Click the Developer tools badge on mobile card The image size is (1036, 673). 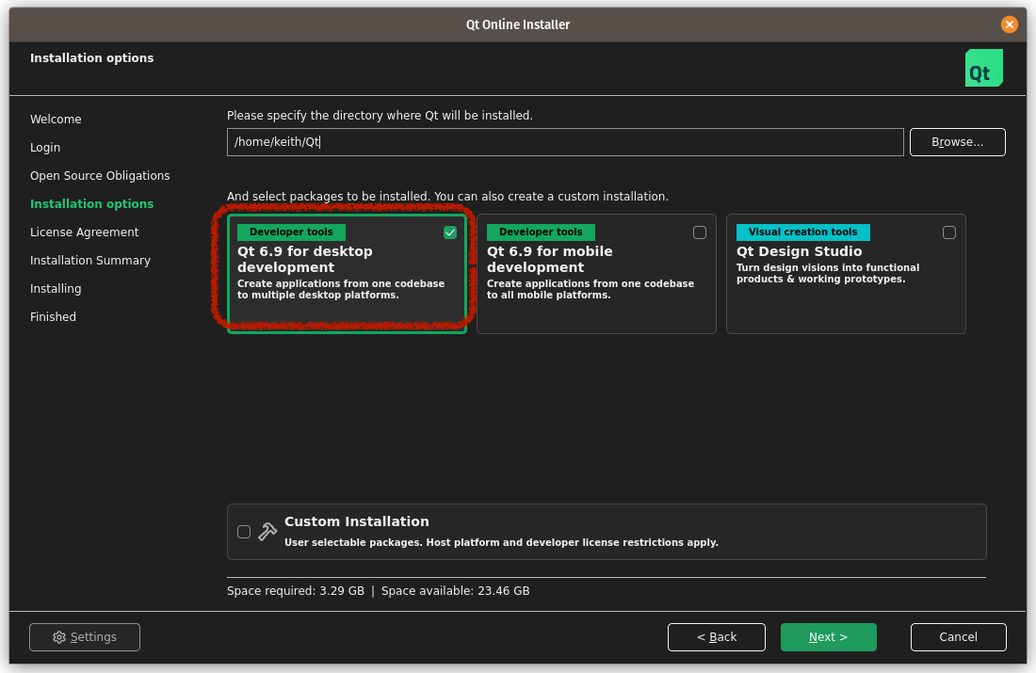pos(540,232)
